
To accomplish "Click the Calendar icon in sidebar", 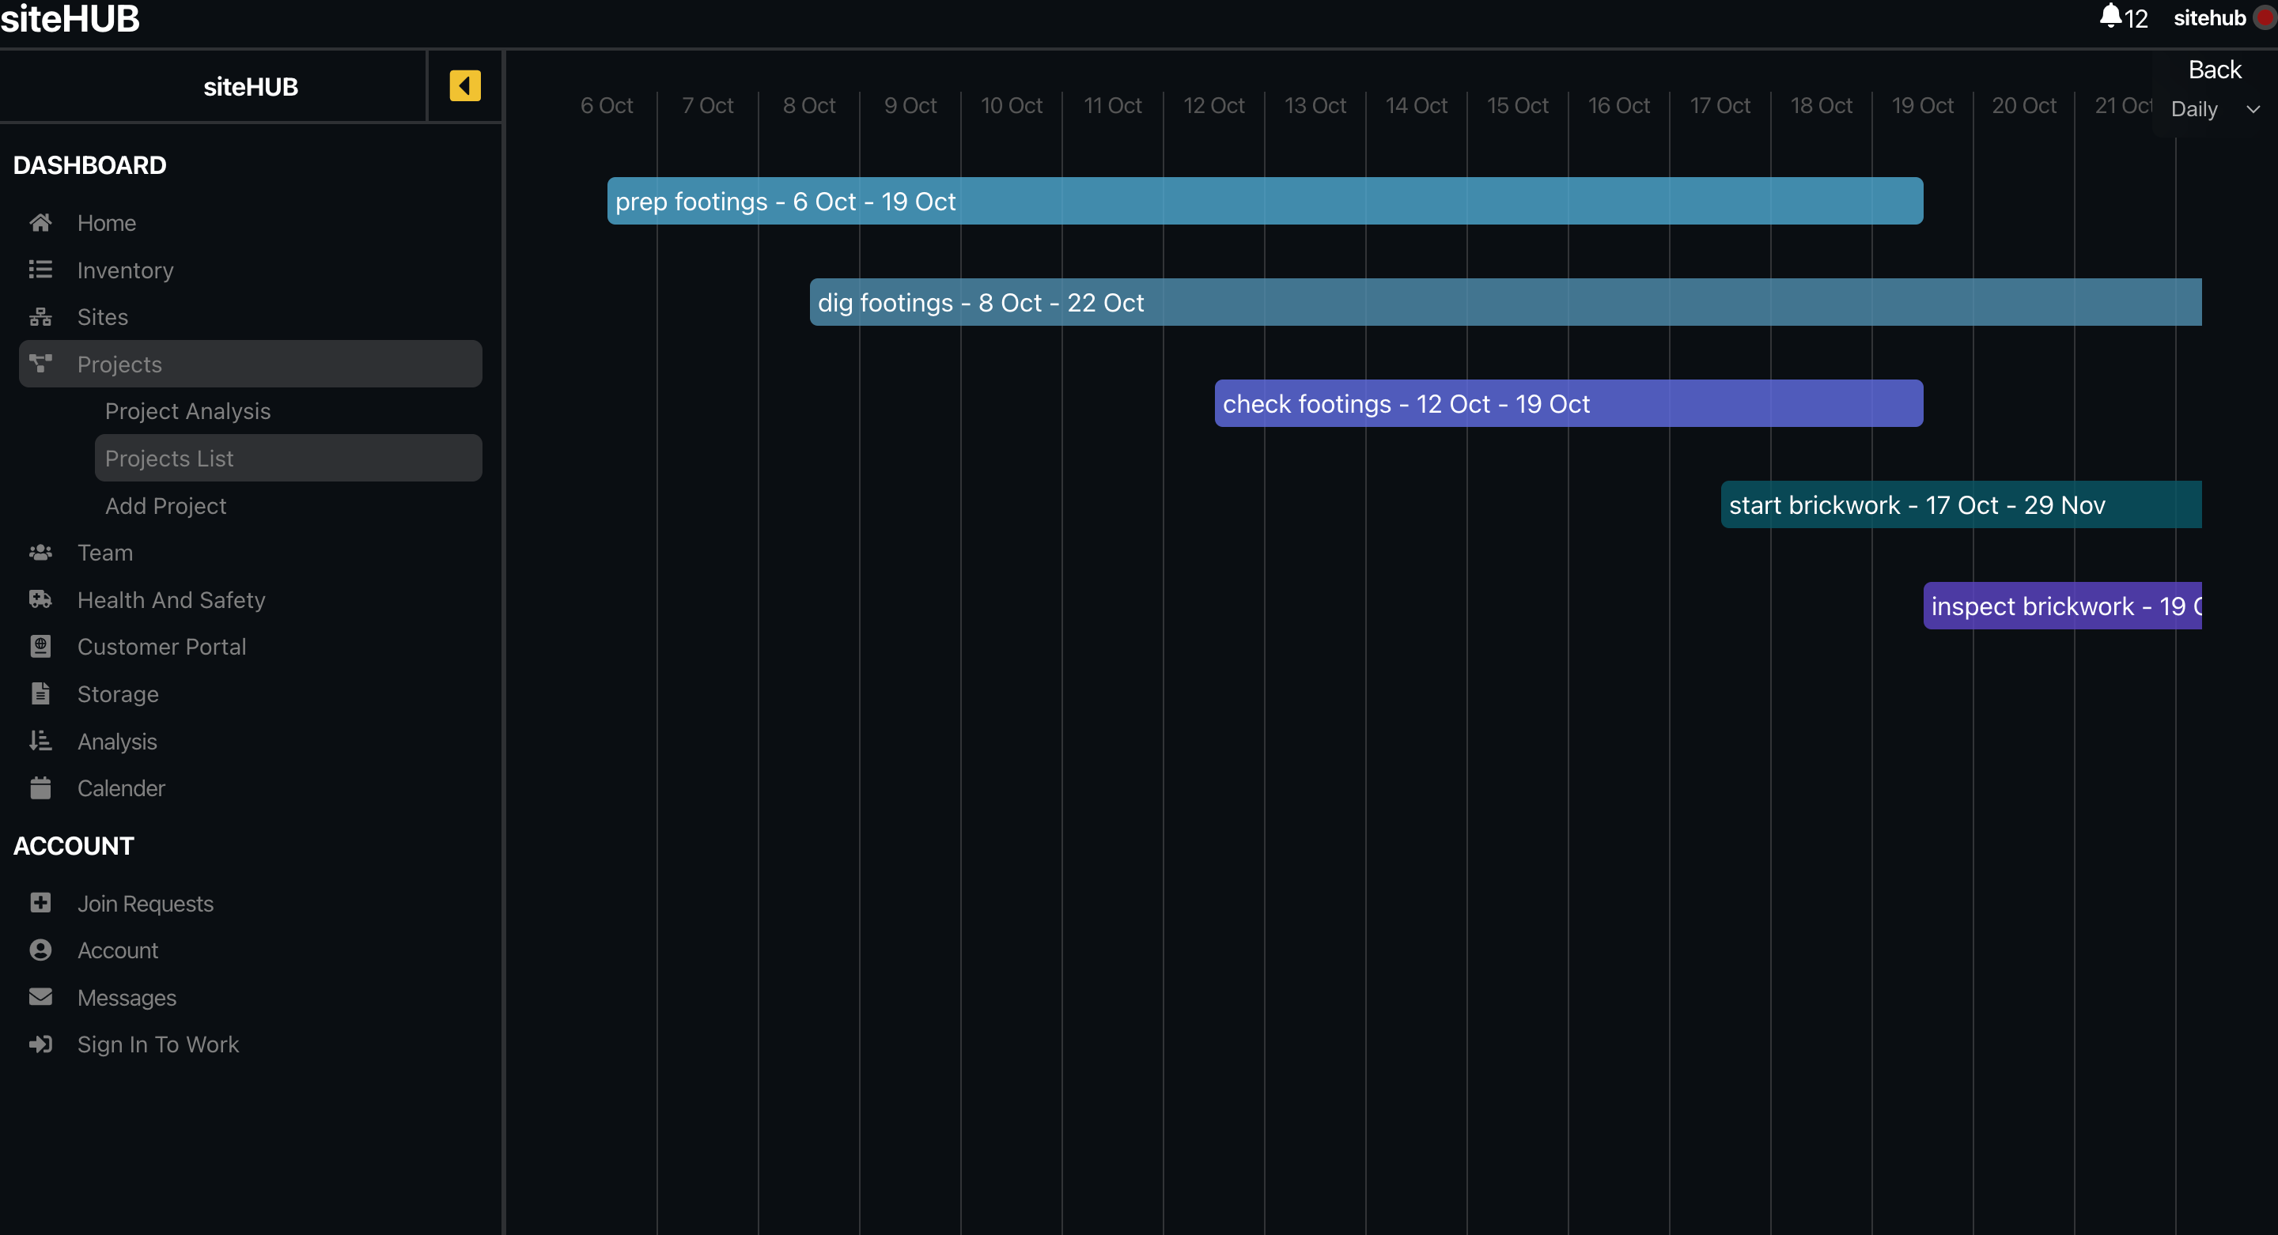I will coord(40,787).
